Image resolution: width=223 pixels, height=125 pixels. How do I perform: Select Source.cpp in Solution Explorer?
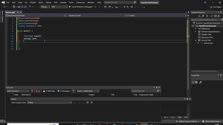pyautogui.click(x=208, y=43)
